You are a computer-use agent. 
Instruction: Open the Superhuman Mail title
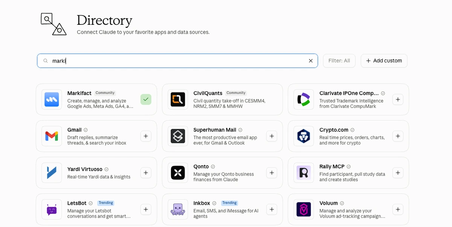point(215,130)
